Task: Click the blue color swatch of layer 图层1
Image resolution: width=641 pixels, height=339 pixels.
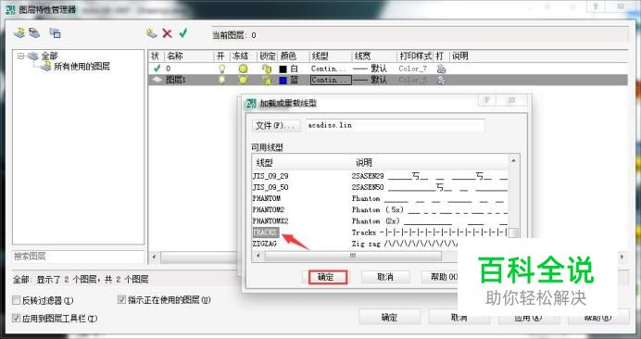Action: (x=283, y=81)
